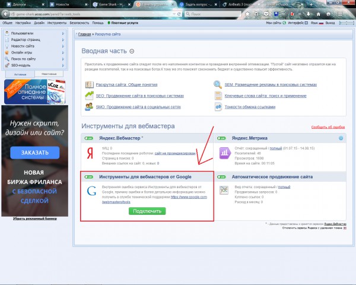Click the red Yandex Я logo
Viewport: 356px width, 285px height.
[90, 153]
